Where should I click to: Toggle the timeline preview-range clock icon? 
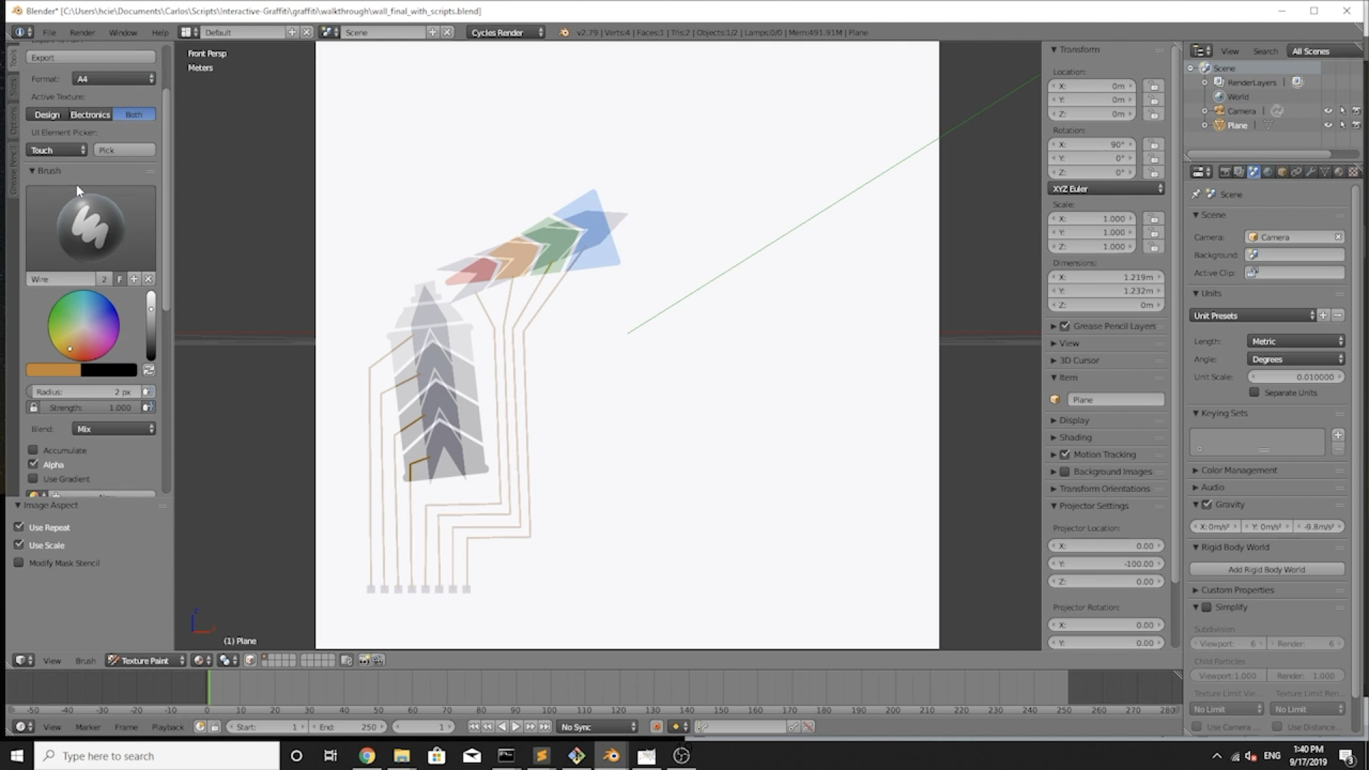200,727
